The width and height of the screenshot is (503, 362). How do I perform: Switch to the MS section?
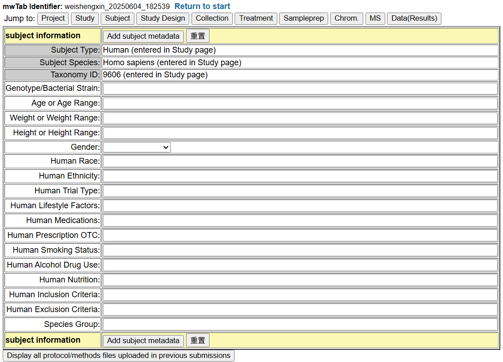tap(375, 18)
